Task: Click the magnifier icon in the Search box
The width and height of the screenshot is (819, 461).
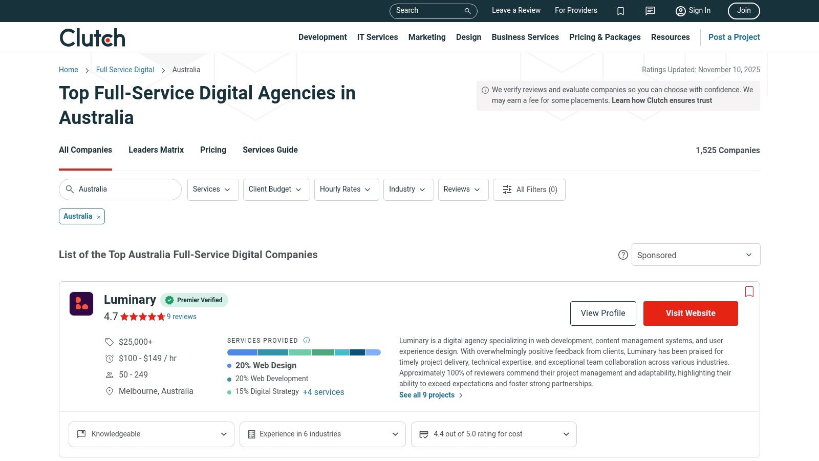Action: (x=467, y=11)
